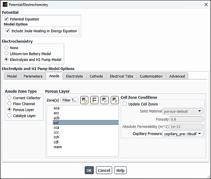Click the Ansys Fluent logo in title bar
Image resolution: width=211 pixels, height=179 pixels.
tap(5, 5)
